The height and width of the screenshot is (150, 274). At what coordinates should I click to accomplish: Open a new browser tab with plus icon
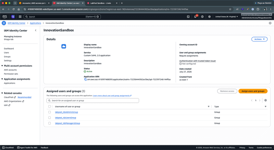coord(122,3)
